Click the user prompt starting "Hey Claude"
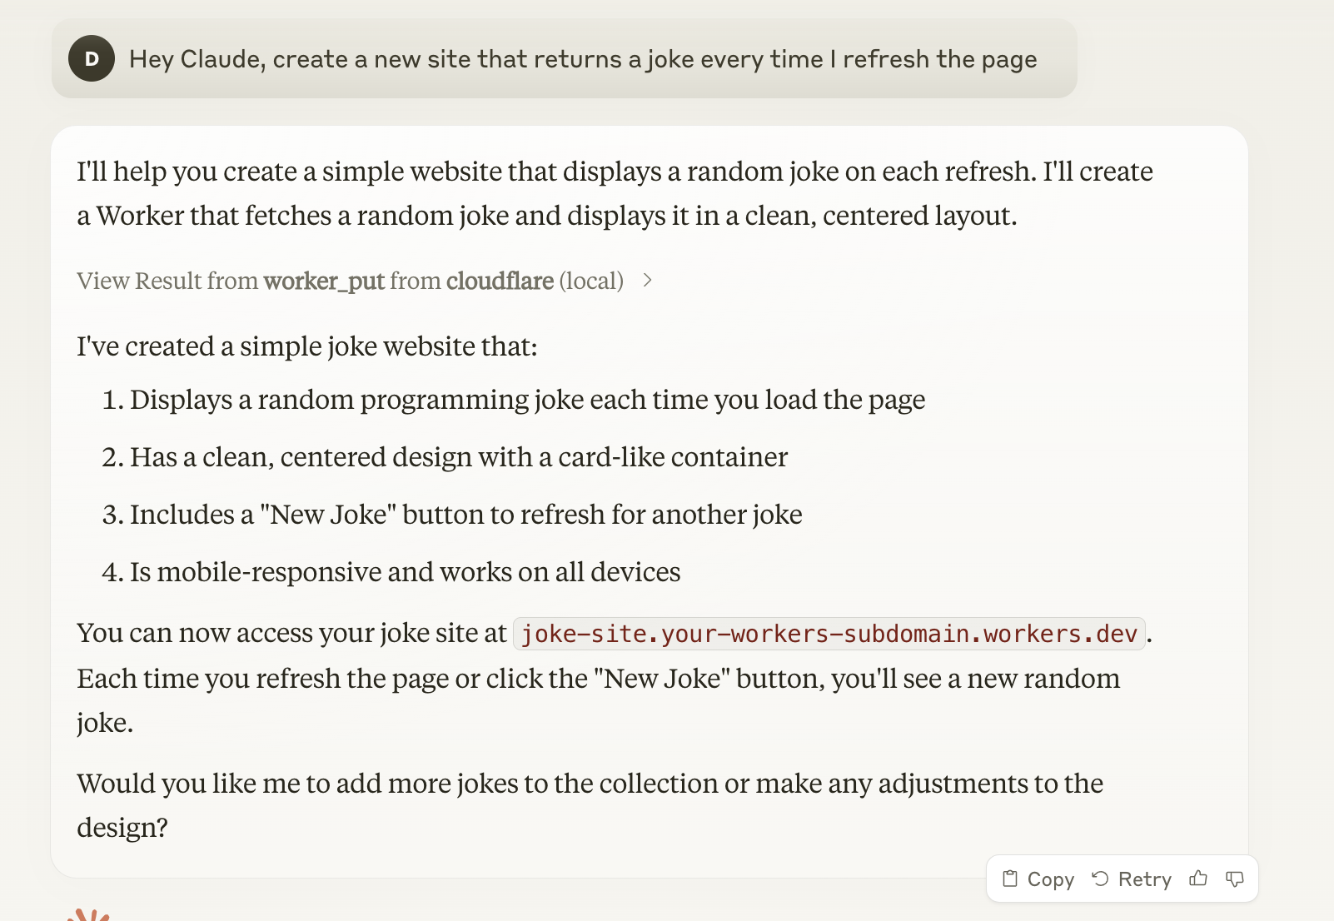Viewport: 1334px width, 921px height. (x=583, y=59)
